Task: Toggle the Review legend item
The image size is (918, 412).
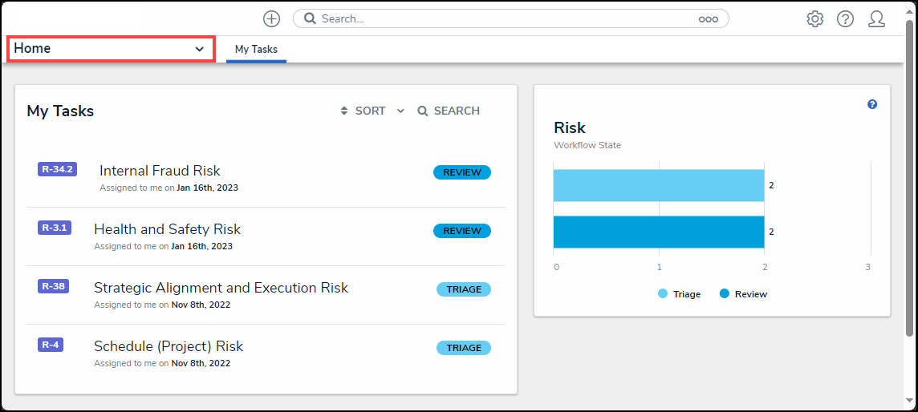Action: 743,294
